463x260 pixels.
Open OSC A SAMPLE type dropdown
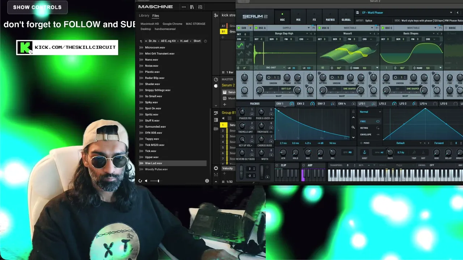click(309, 28)
